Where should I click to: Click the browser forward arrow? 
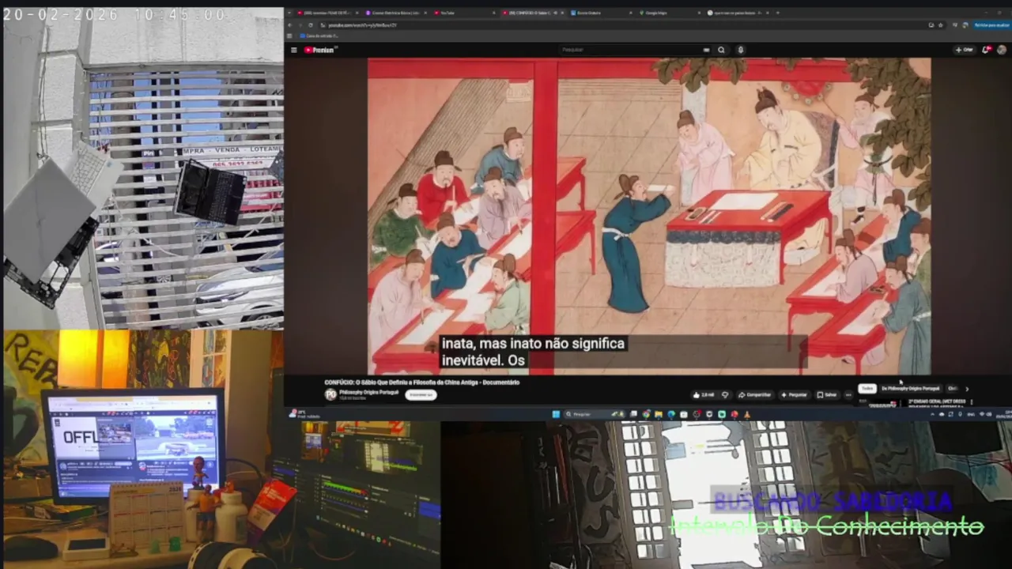coord(300,25)
